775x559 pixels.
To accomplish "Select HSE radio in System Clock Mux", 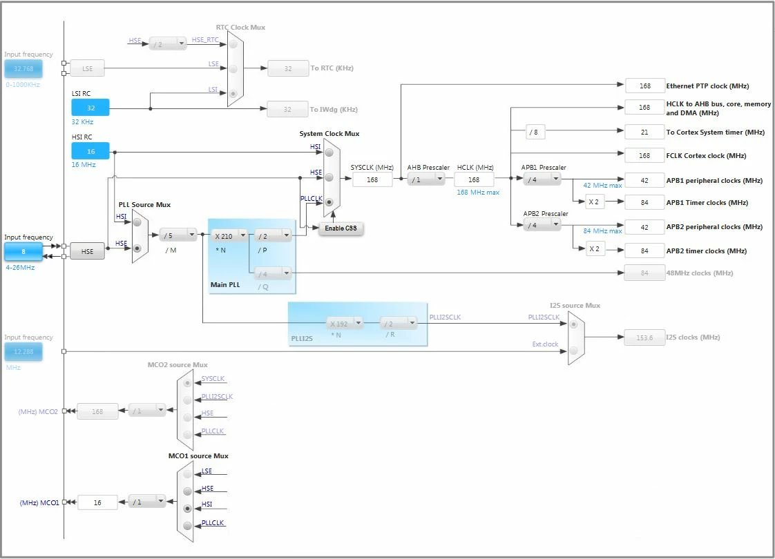I will [x=329, y=177].
